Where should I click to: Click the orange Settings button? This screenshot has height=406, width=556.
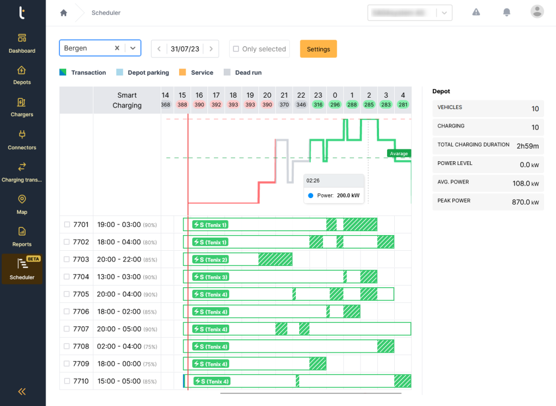318,49
